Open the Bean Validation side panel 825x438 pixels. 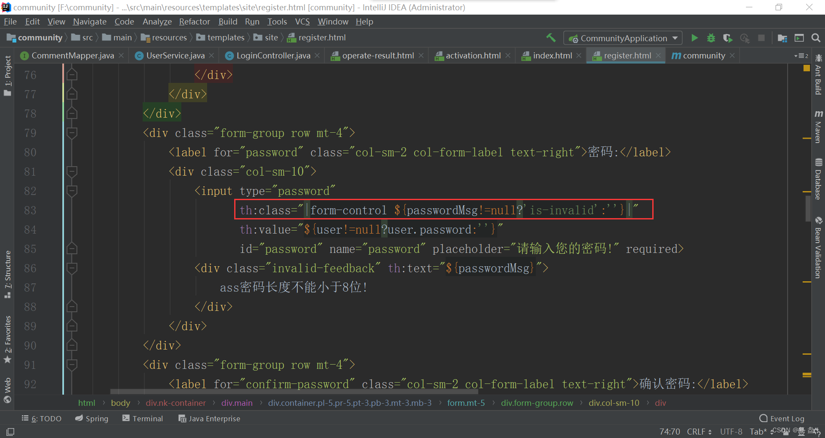[818, 248]
